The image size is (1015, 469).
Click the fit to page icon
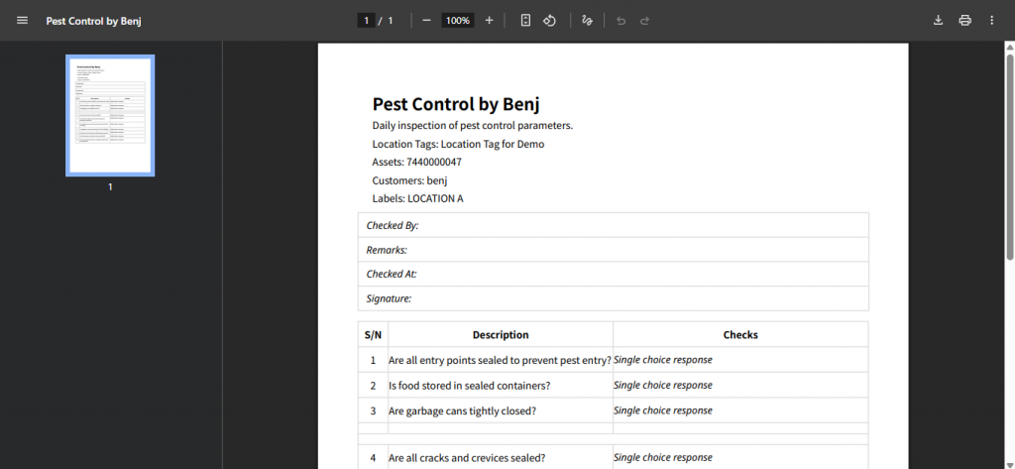click(525, 21)
